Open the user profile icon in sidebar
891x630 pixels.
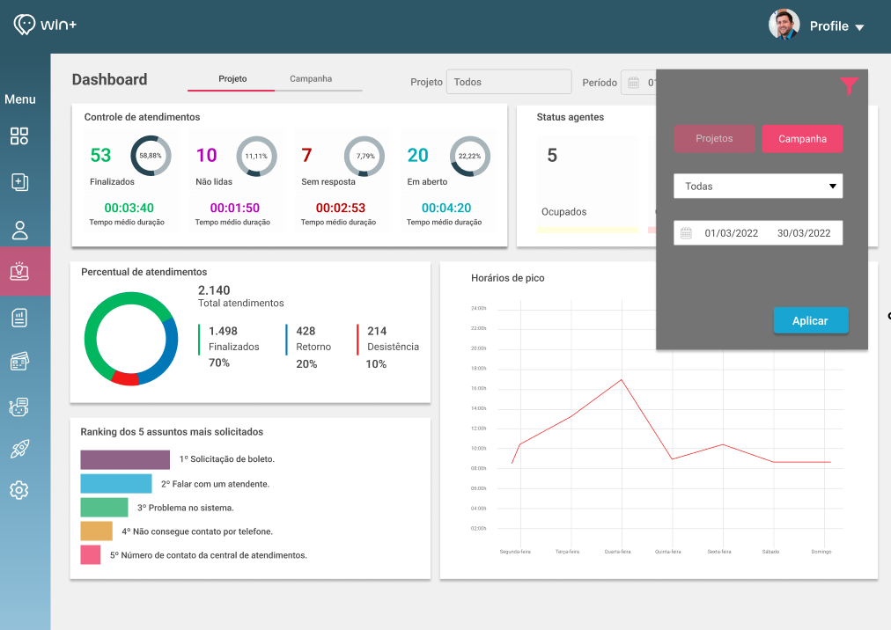coord(19,231)
